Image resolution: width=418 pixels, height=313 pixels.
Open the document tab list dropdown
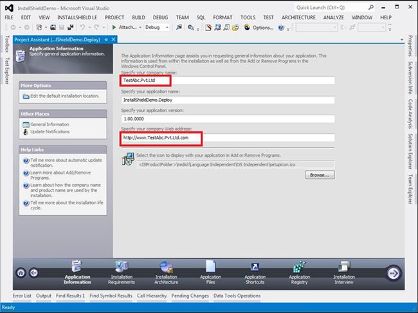click(402, 40)
